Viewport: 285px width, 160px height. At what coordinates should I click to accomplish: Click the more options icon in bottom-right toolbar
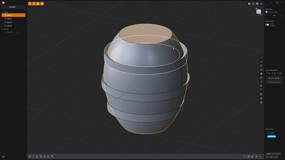pyautogui.click(x=261, y=156)
